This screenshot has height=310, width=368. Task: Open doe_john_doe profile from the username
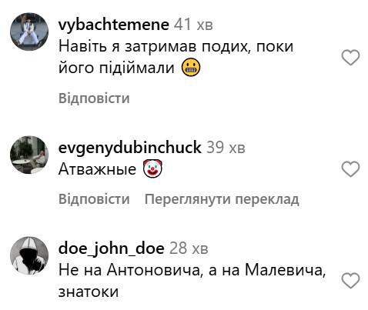(111, 248)
